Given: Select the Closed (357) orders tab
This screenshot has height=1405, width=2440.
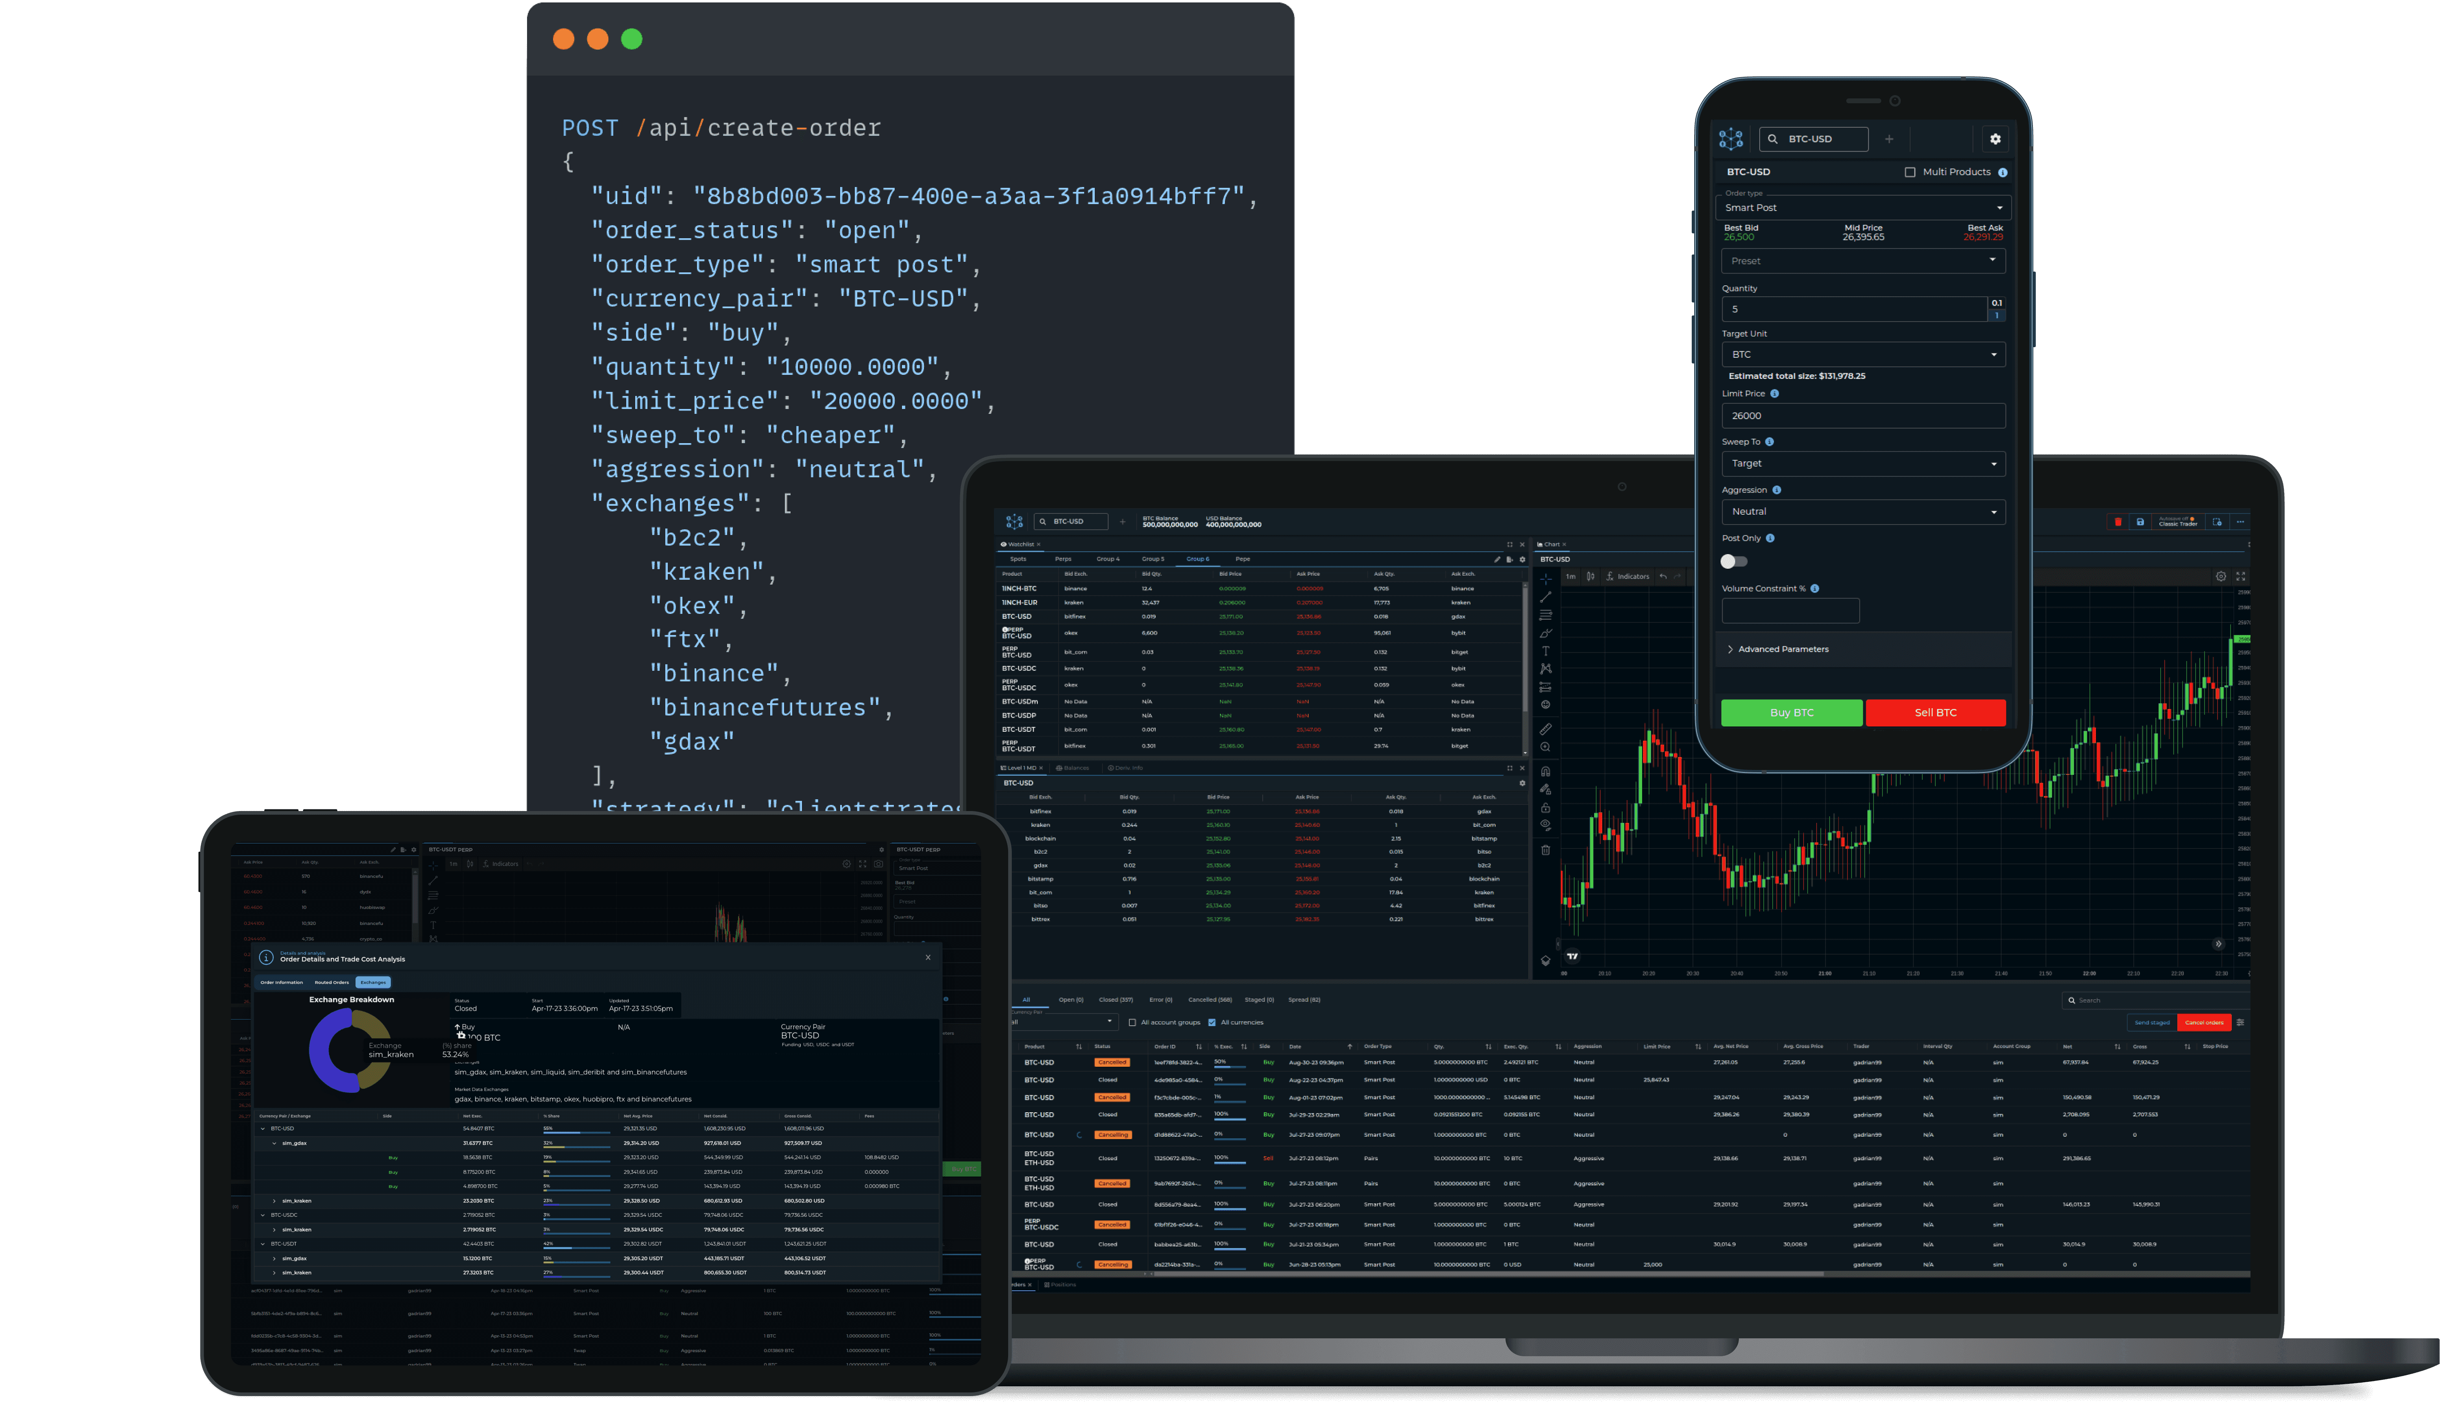Looking at the screenshot, I should tap(1116, 1000).
